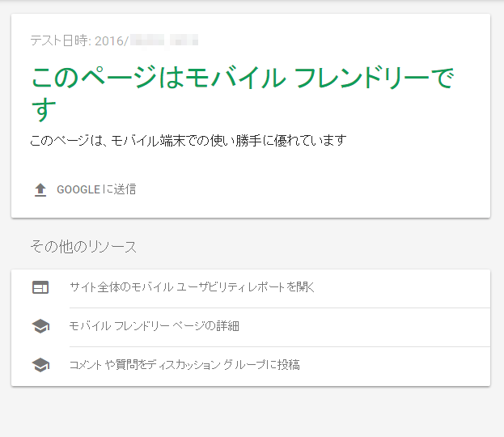
Task: Click the その他のリソース section heading
Action: coord(83,246)
